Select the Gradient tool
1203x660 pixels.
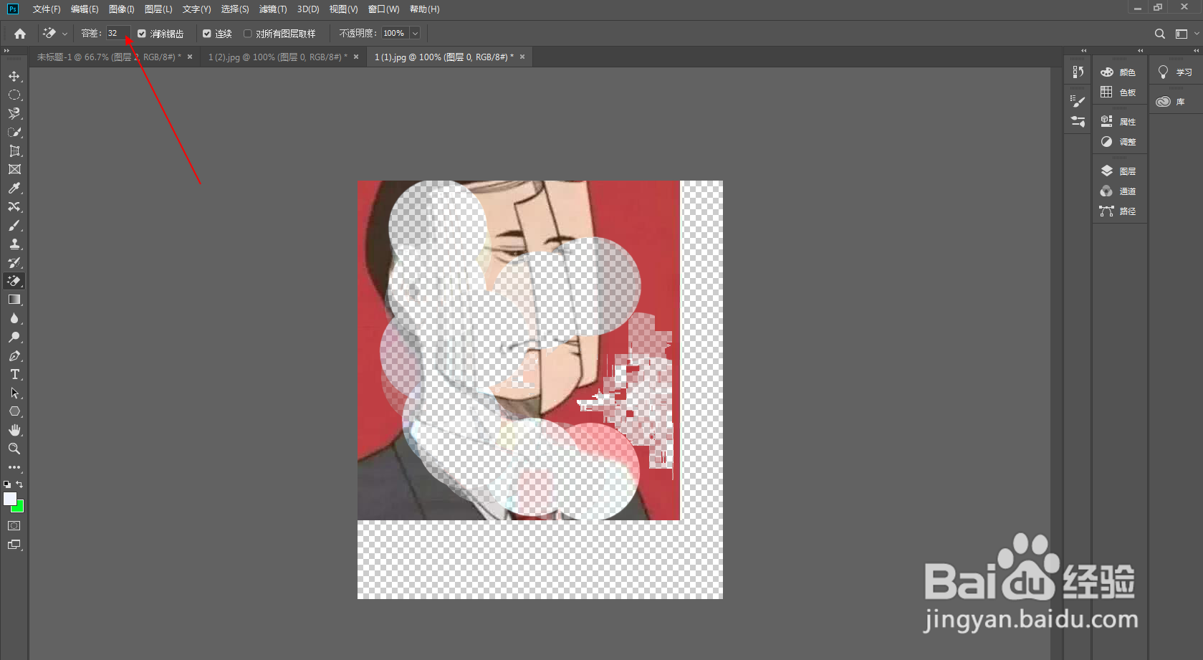(14, 300)
